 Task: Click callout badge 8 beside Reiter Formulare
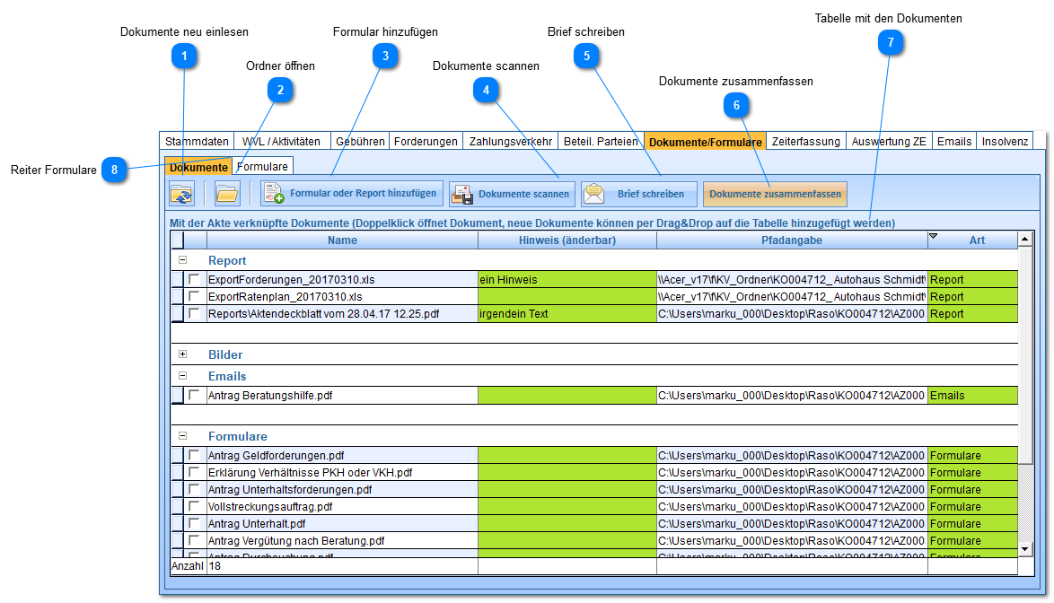[x=114, y=169]
